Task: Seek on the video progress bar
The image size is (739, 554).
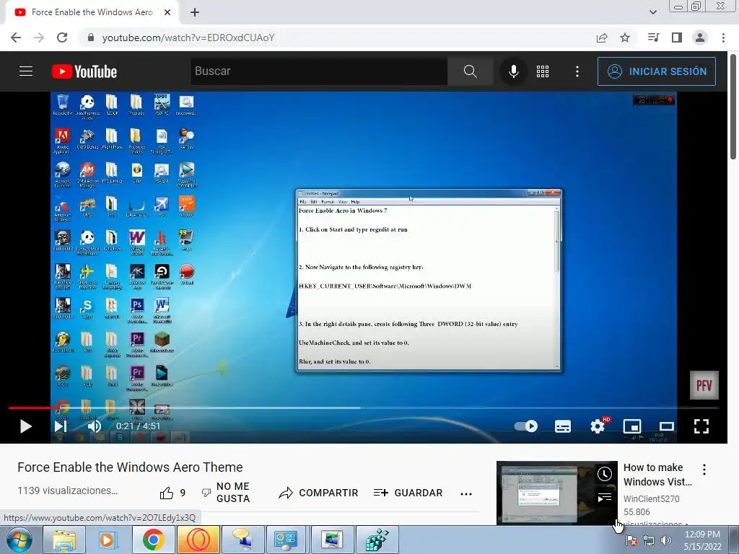Action: pyautogui.click(x=363, y=408)
